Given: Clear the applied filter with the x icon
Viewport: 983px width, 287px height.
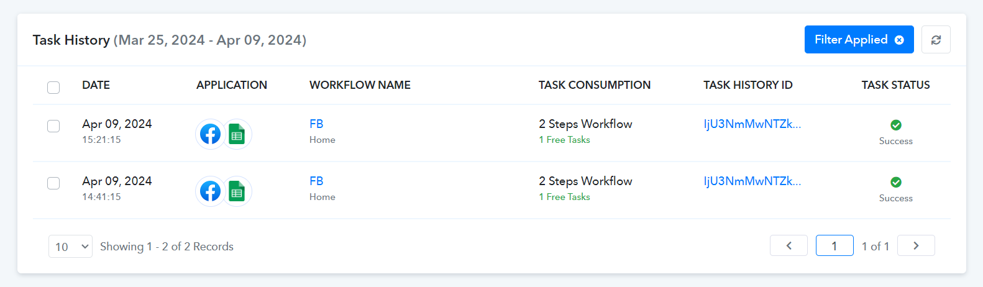Looking at the screenshot, I should pos(899,40).
